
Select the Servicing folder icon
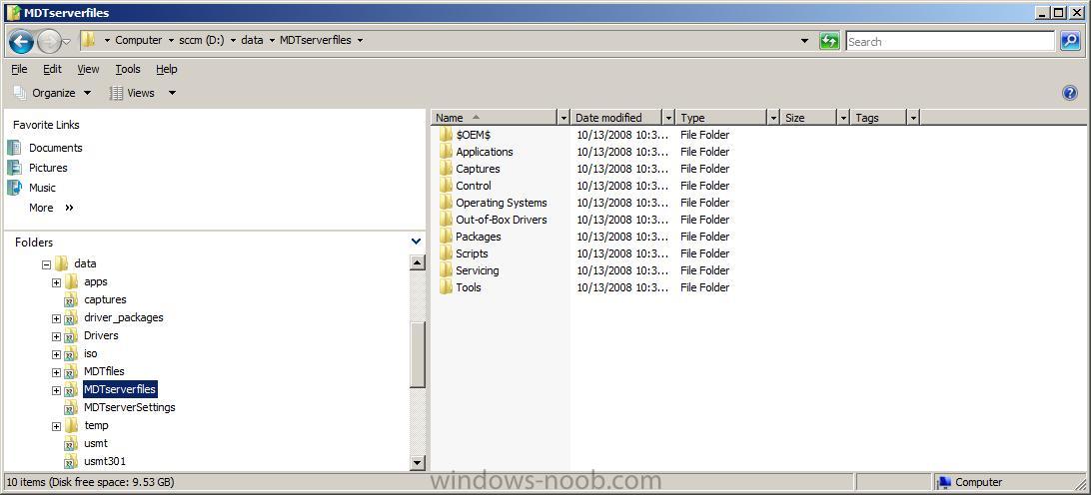[x=446, y=269]
